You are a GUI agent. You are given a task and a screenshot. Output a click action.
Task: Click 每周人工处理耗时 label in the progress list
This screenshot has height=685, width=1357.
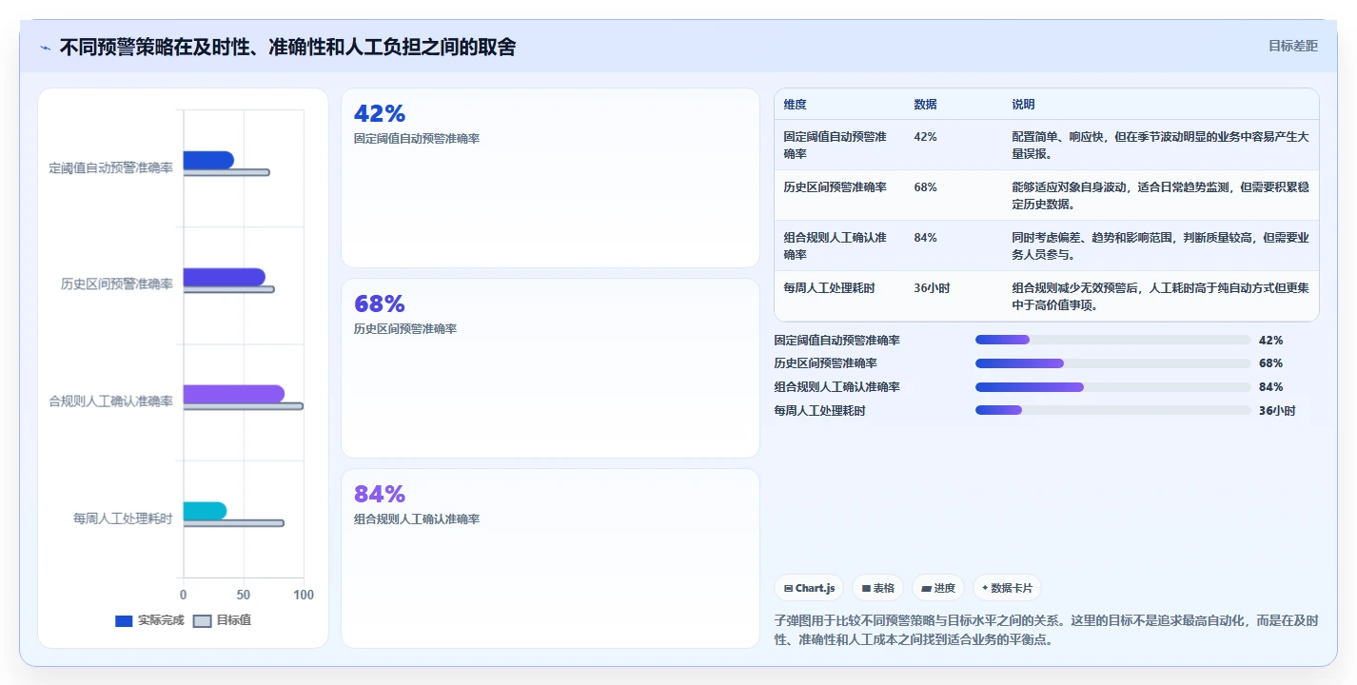pyautogui.click(x=820, y=411)
